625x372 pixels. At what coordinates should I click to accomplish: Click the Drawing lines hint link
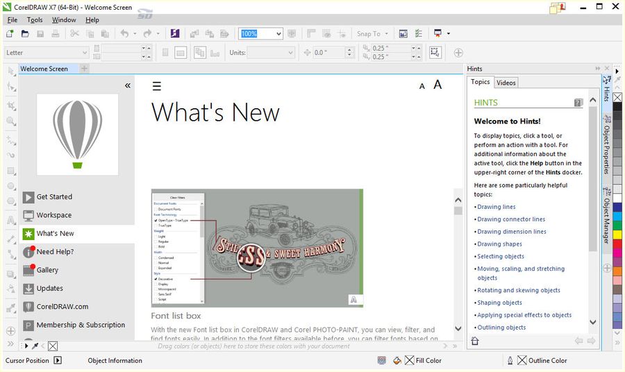pyautogui.click(x=497, y=207)
